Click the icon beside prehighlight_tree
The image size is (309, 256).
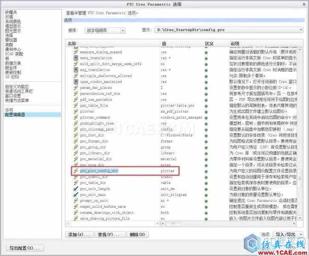pos(76,123)
